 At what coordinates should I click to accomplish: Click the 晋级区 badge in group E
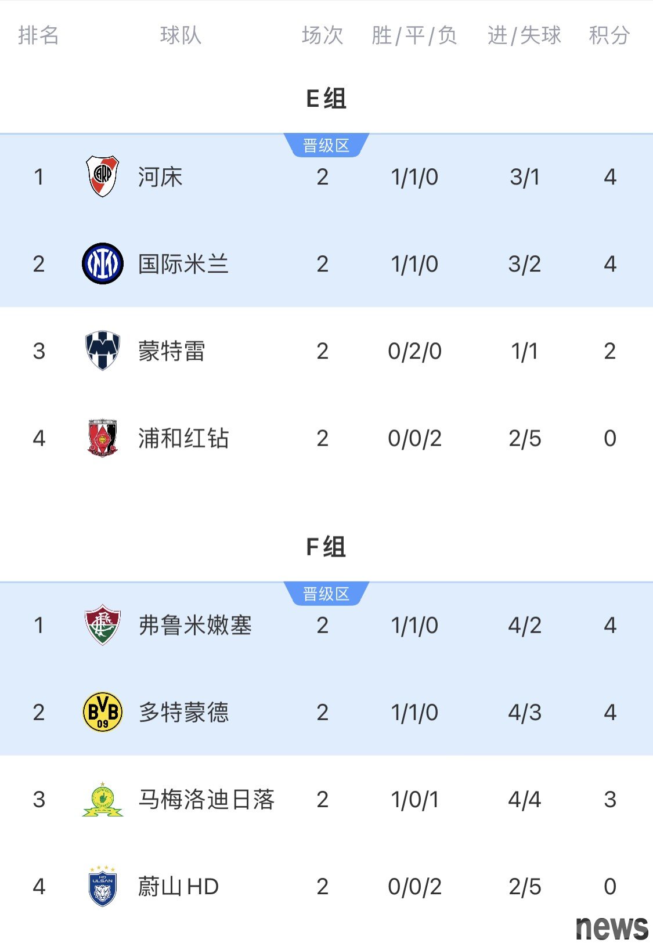pyautogui.click(x=326, y=145)
